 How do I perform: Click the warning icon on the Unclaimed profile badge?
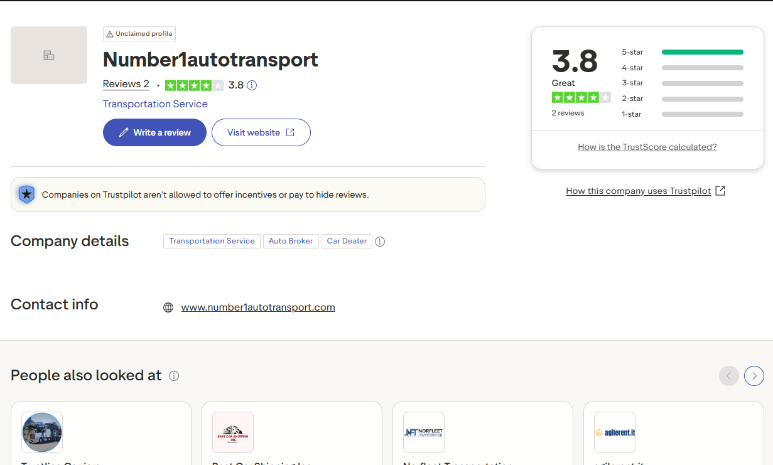click(x=110, y=33)
